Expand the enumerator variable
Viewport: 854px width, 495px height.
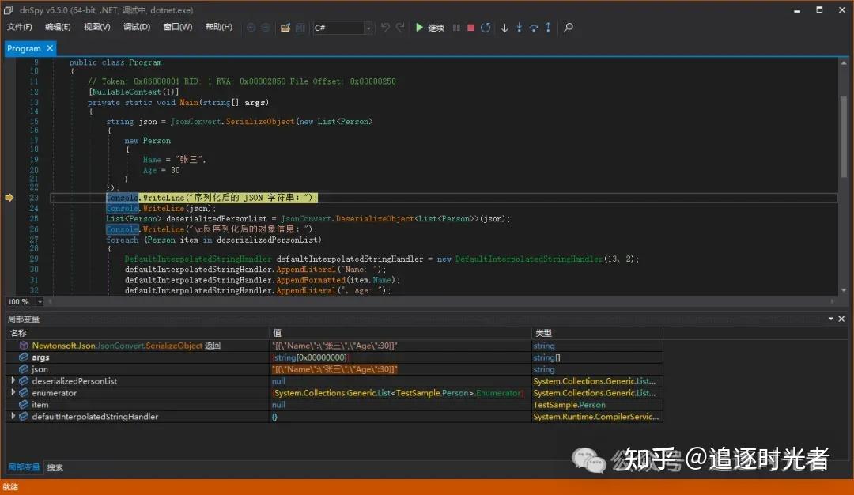click(13, 392)
